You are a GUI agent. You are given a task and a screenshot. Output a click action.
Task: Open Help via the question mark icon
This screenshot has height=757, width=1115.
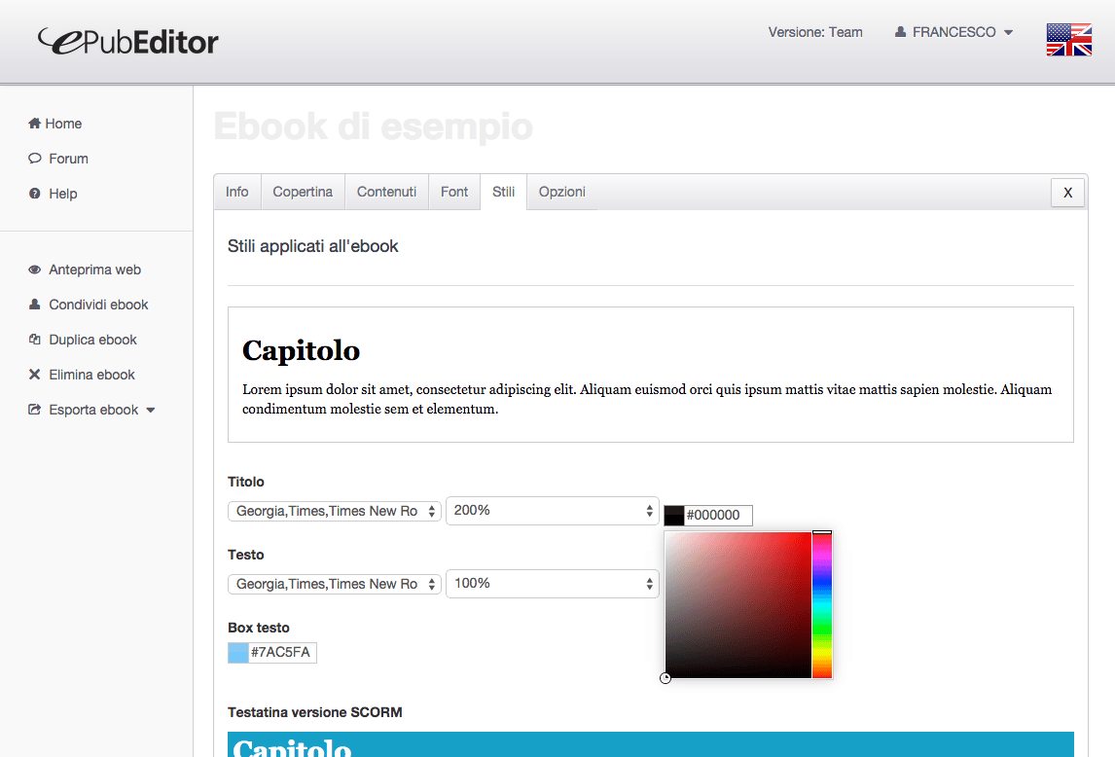tap(34, 194)
